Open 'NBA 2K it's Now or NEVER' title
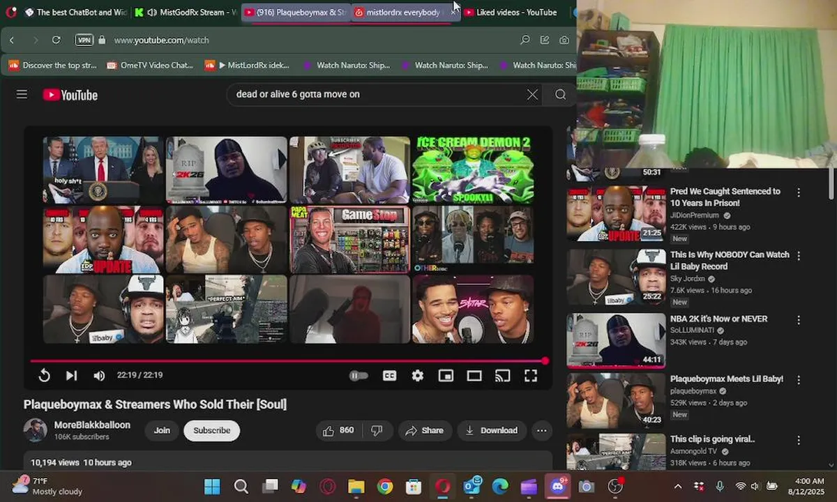 (x=718, y=319)
